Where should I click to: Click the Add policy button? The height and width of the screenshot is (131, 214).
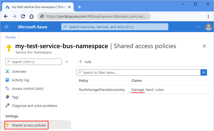(x=85, y=62)
